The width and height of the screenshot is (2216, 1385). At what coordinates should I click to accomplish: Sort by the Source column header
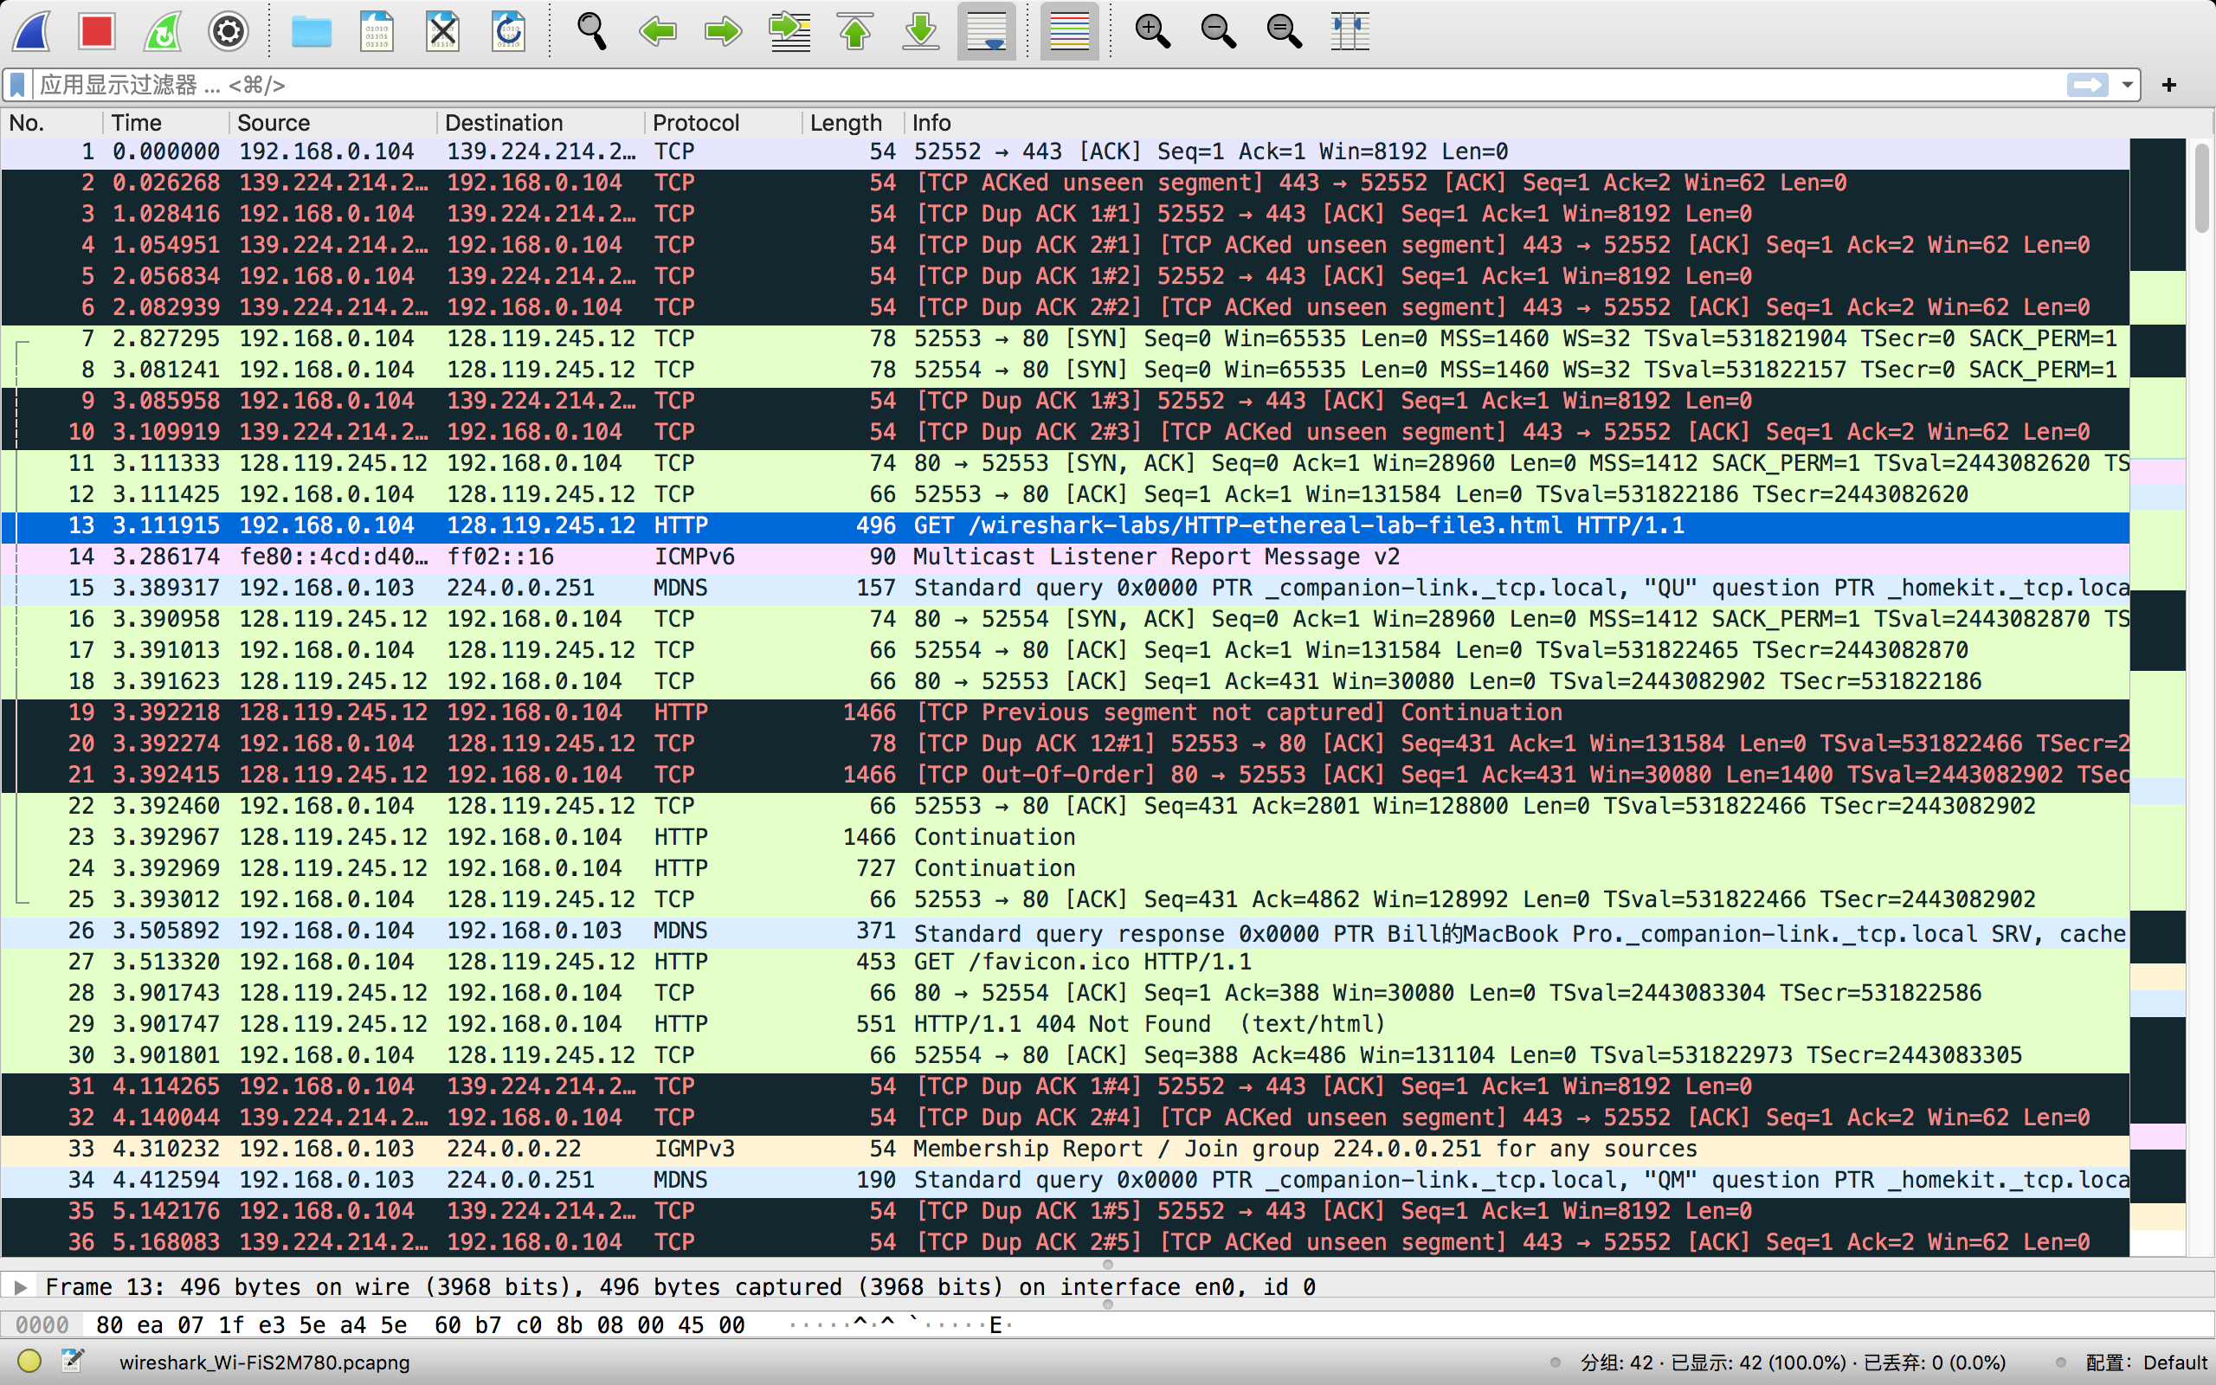point(332,123)
